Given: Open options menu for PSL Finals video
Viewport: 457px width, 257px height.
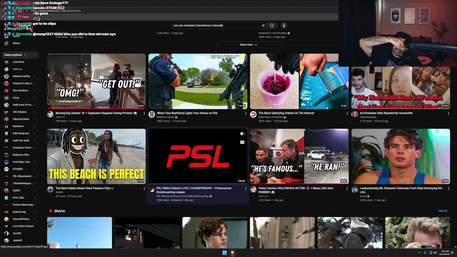Looking at the screenshot, I should pyautogui.click(x=246, y=188).
